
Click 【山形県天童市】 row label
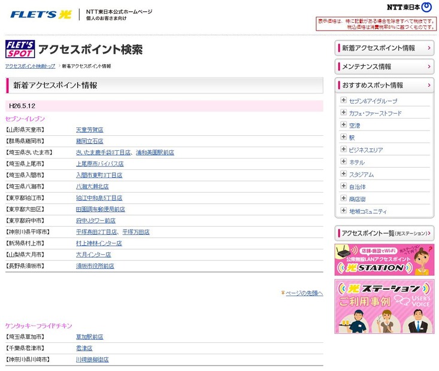[x=25, y=130]
